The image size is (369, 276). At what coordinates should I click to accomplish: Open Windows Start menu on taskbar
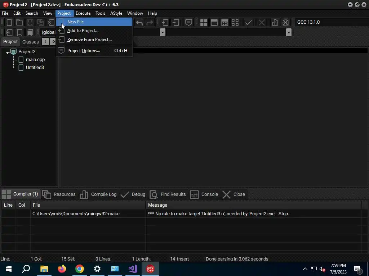[x=9, y=269]
